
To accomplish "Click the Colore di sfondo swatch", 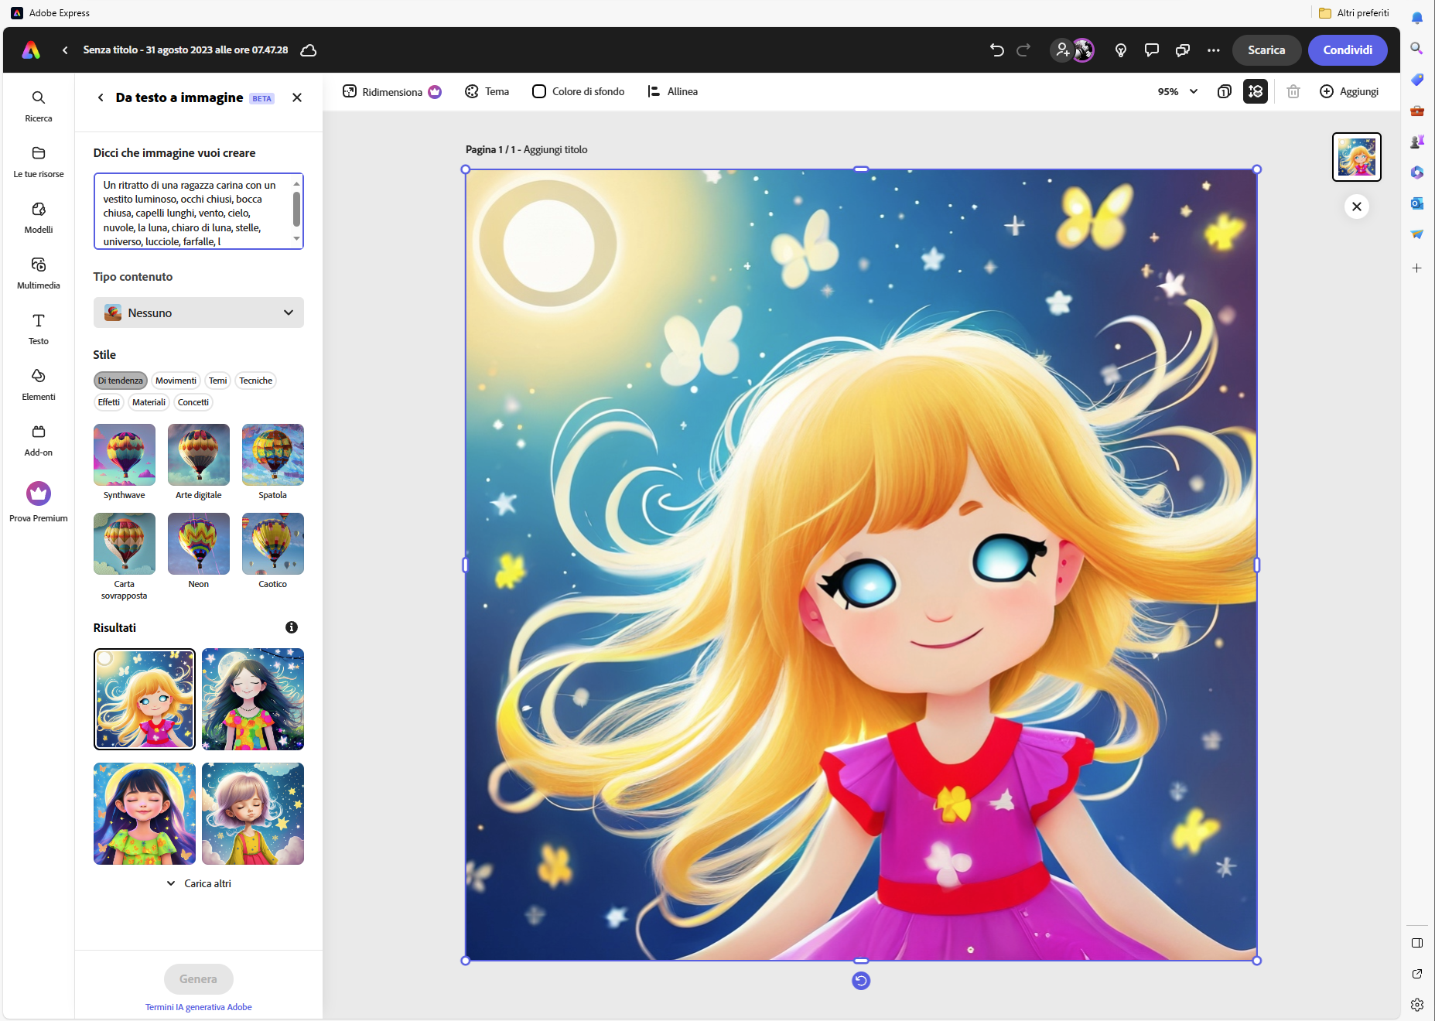I will [x=539, y=91].
